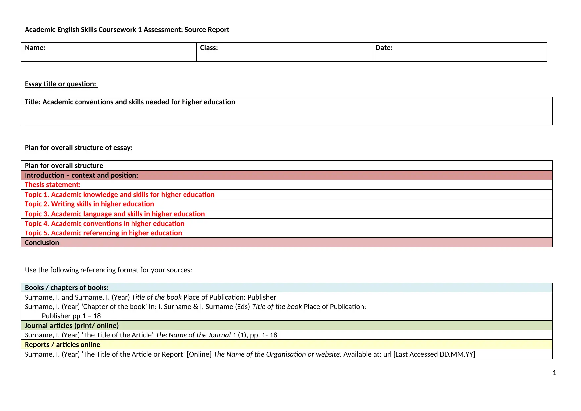581x411 pixels.
Task: Click the document heading 'Academic English Skills Coursework 1 Assessment: Source Report'
Action: pyautogui.click(x=127, y=30)
